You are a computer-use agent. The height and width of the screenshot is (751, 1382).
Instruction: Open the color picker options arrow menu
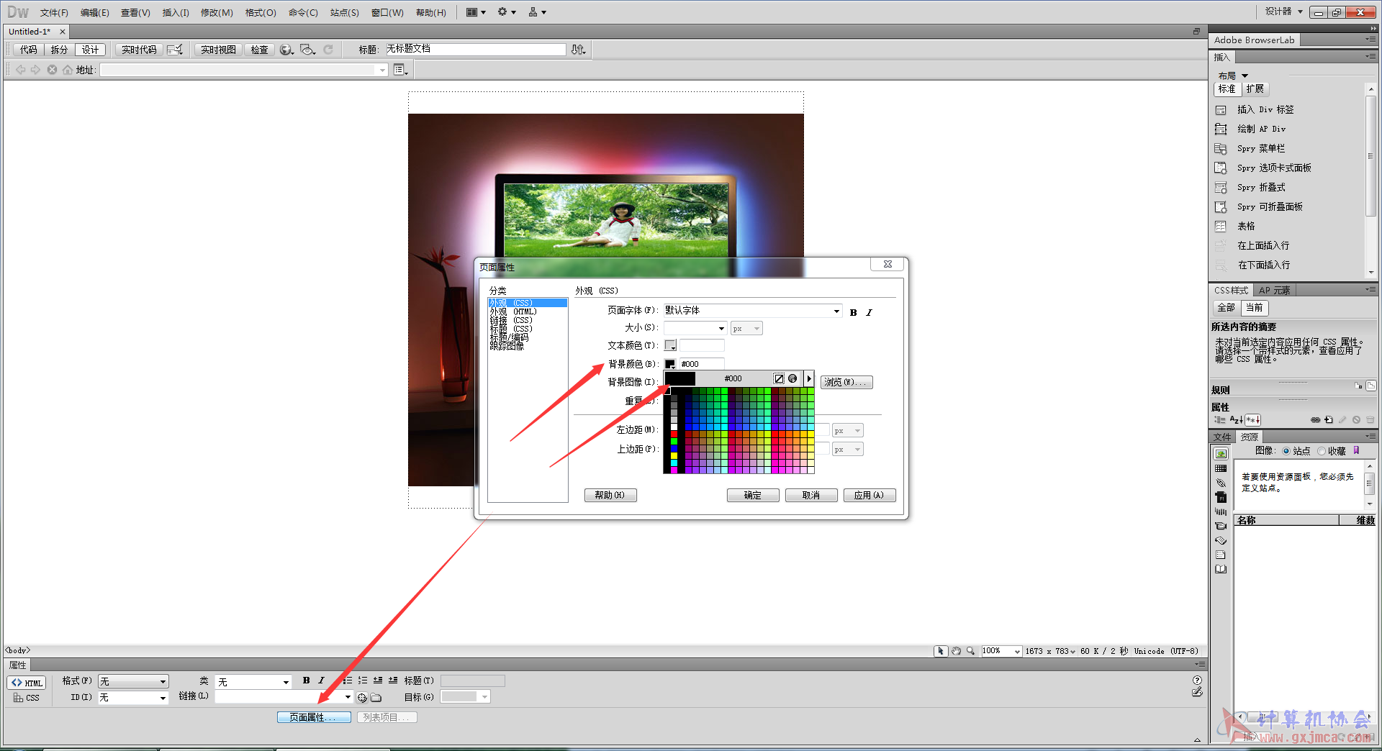click(x=809, y=378)
